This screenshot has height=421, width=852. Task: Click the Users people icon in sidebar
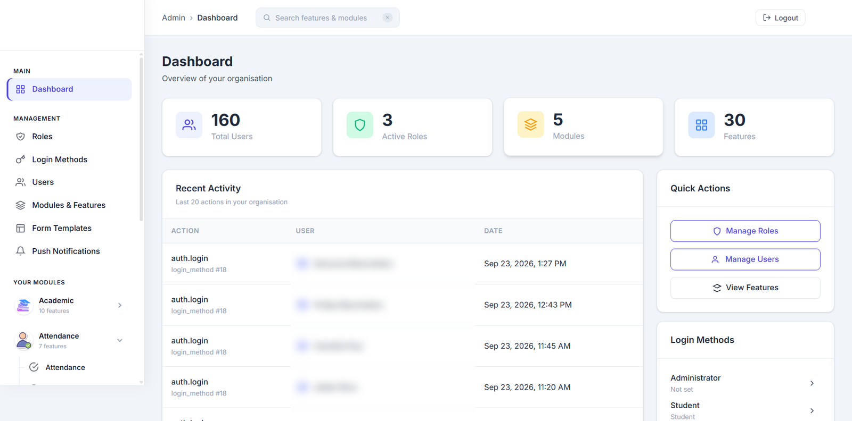21,182
